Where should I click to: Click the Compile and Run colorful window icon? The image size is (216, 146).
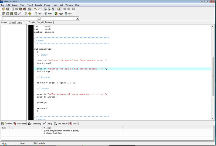click(11, 14)
